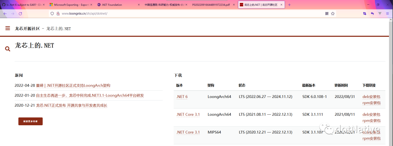Close the P020220916644891972234.pdf tab

(234, 5)
